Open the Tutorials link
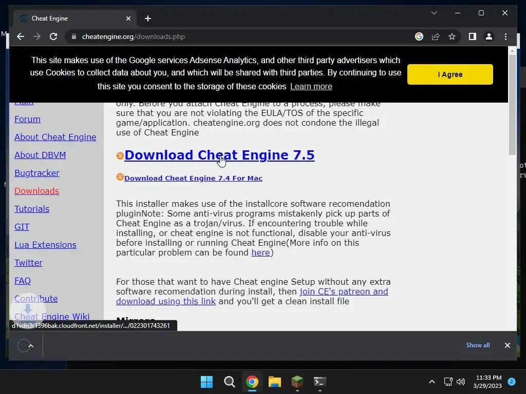Viewport: 526px width, 394px height. (x=31, y=209)
